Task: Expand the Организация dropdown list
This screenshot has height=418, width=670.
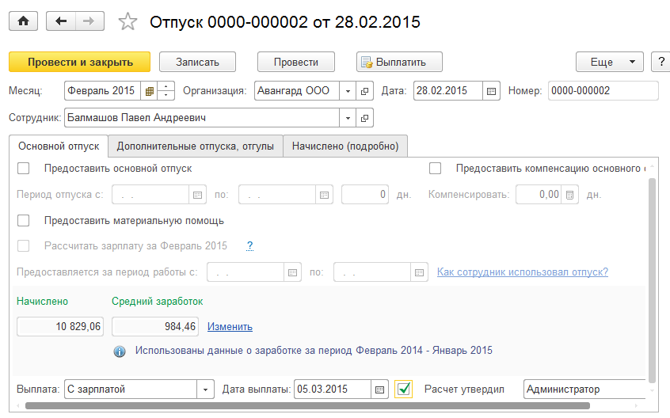Action: [348, 91]
